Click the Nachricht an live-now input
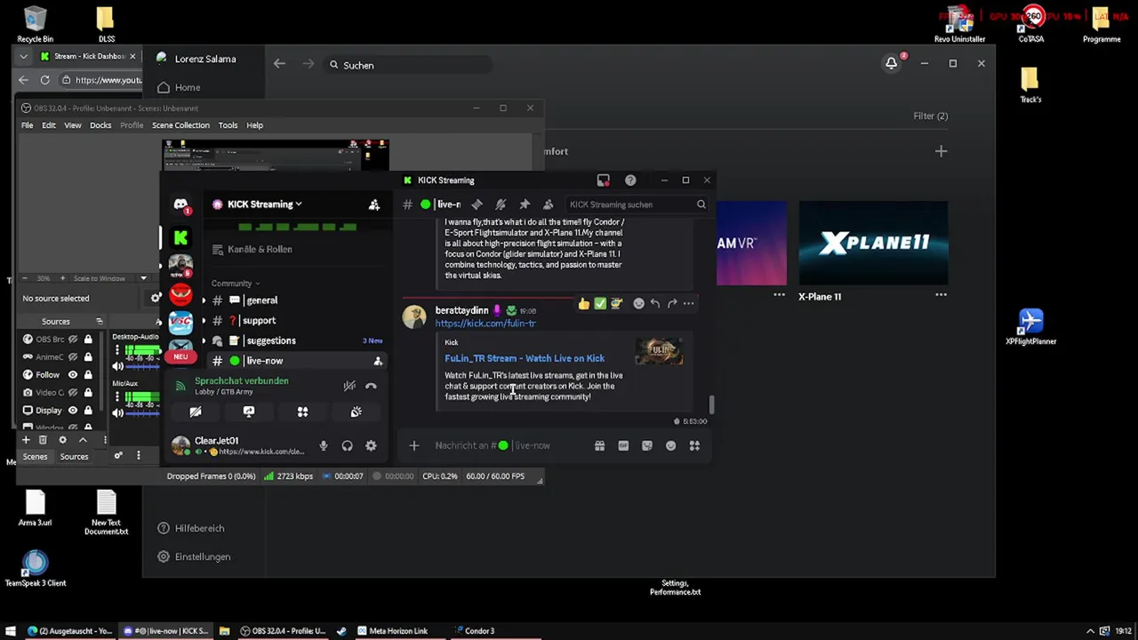Image resolution: width=1138 pixels, height=640 pixels. click(509, 445)
